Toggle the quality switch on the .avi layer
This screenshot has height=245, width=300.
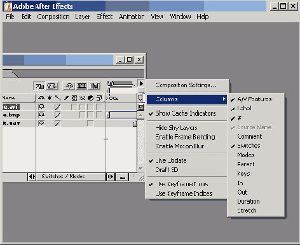click(x=58, y=107)
